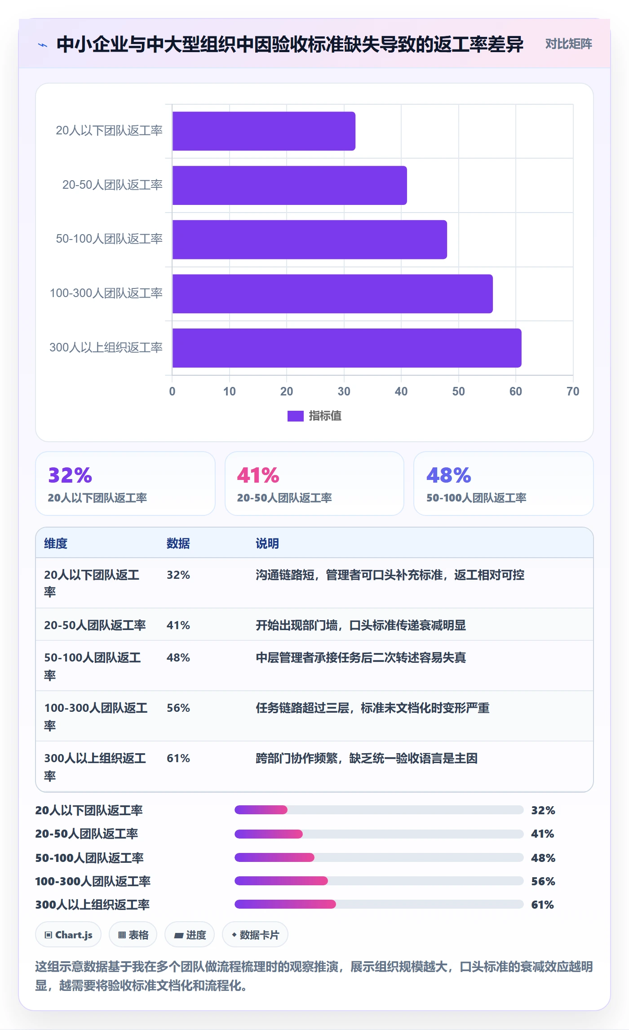
Task: Click the footer note beginning 这组示意数据
Action: pyautogui.click(x=314, y=976)
